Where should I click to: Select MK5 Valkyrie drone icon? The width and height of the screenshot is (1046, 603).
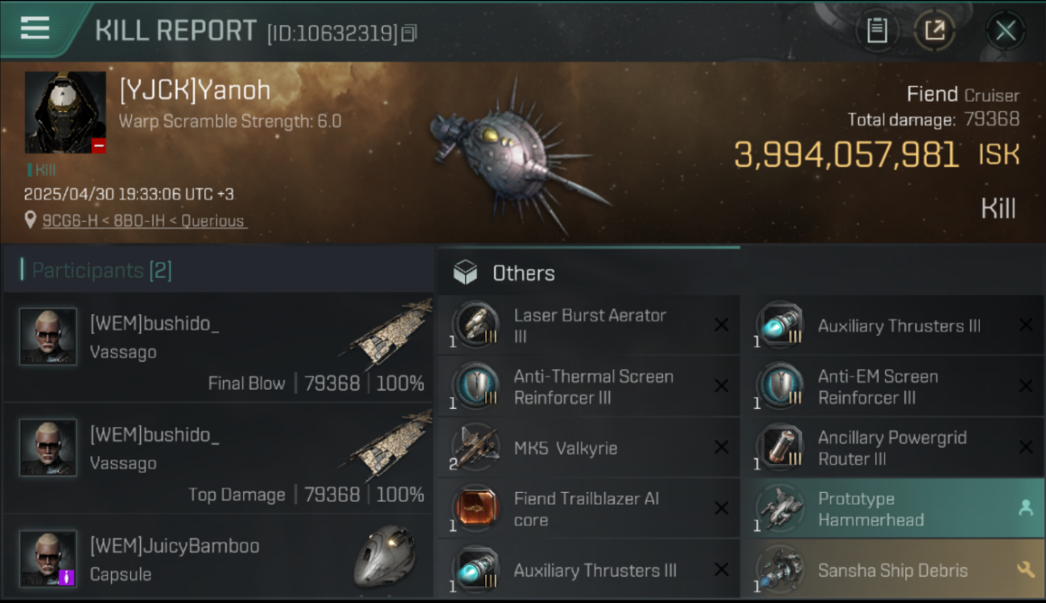tap(476, 448)
